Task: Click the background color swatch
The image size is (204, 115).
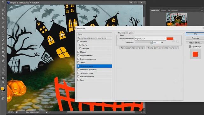Action: click(4, 90)
